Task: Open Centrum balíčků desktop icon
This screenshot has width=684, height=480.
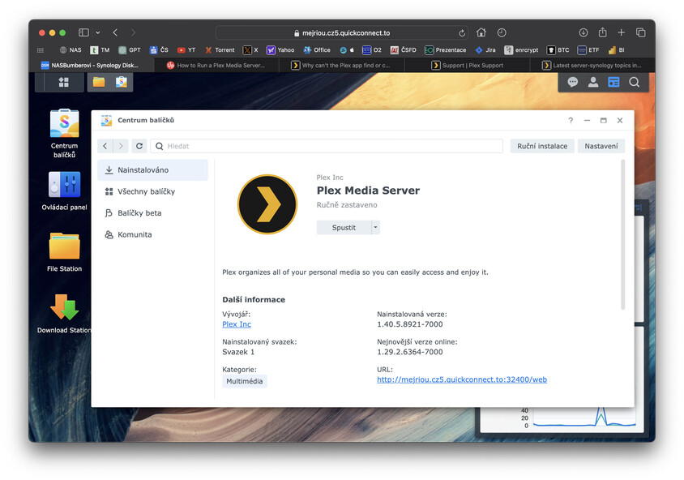Action: (64, 133)
